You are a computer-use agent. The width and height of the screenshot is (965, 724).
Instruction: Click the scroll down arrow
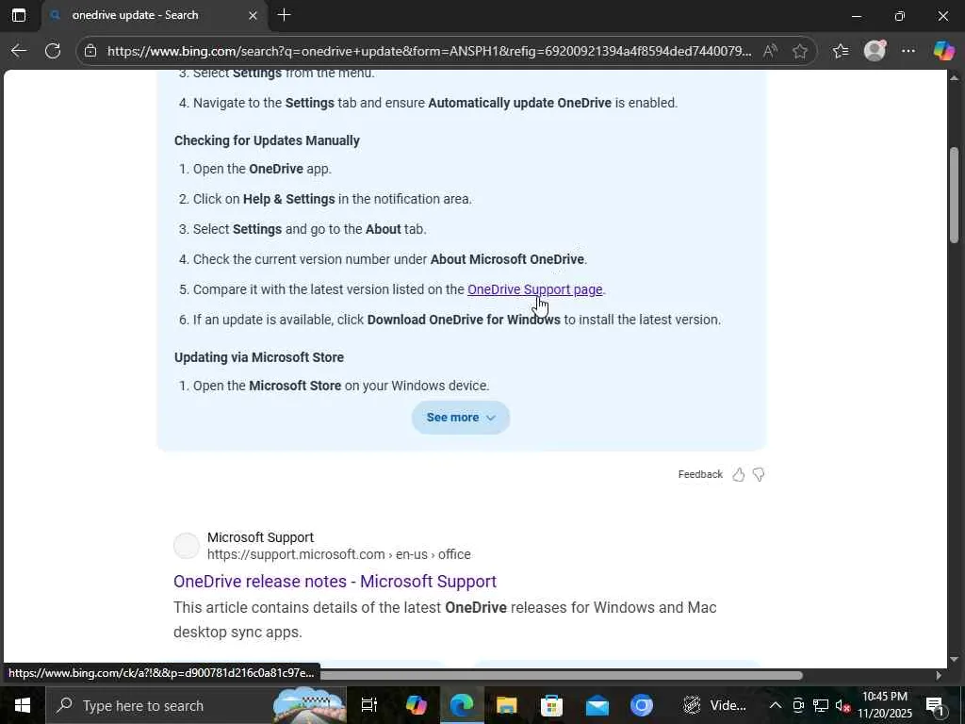[955, 659]
